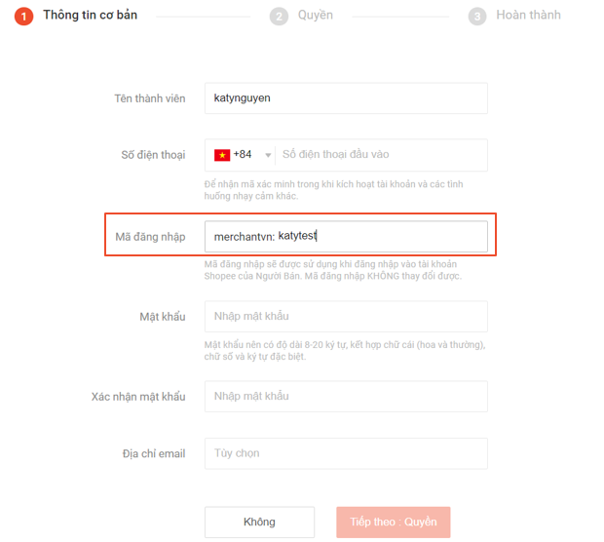
Task: Open the country code dropdown arrow
Action: pos(268,155)
